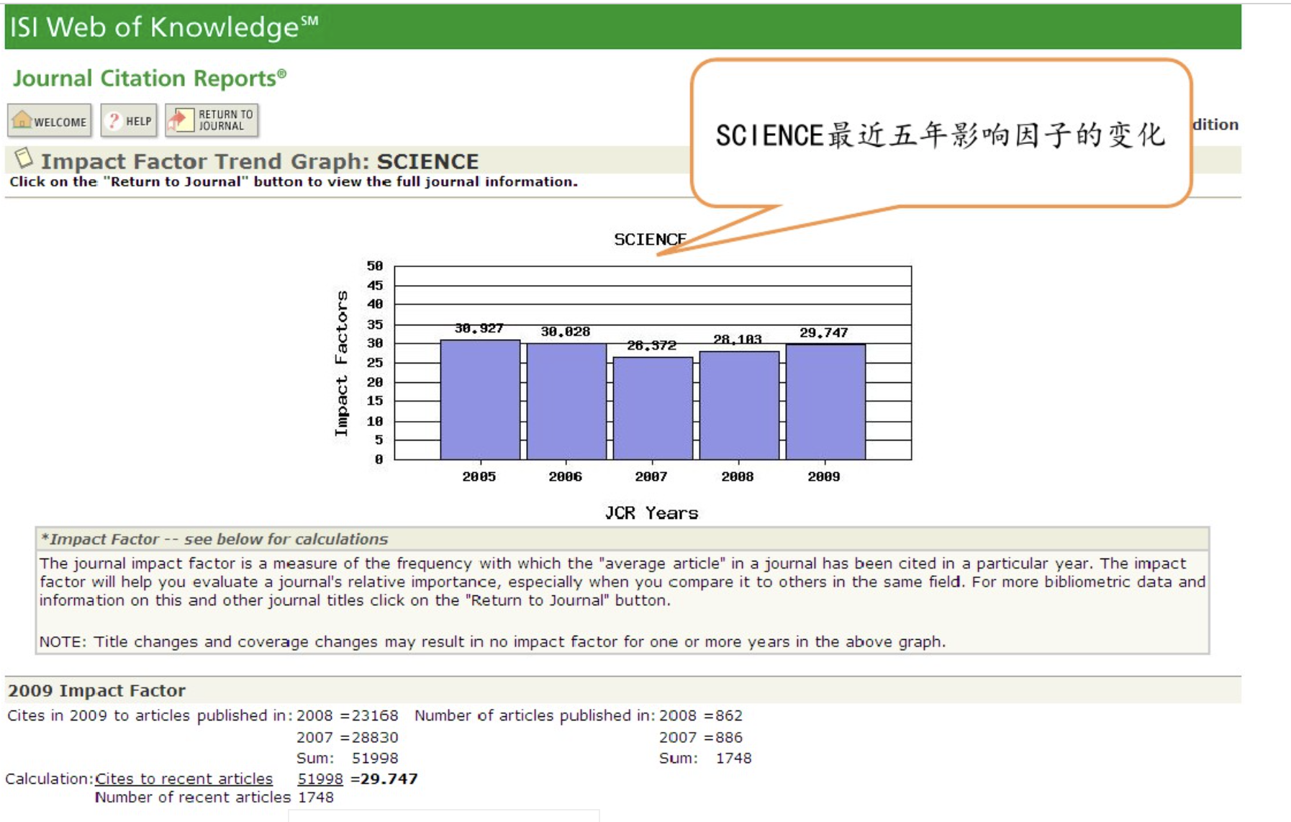The image size is (1291, 822).
Task: Click the note icon beside Impact Factor Trend Graph
Action: pos(24,157)
